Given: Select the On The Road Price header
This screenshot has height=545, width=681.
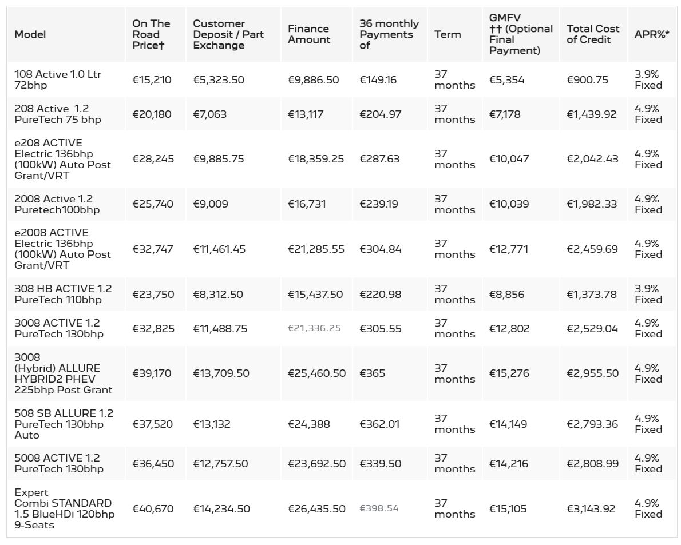Looking at the screenshot, I should 151,34.
